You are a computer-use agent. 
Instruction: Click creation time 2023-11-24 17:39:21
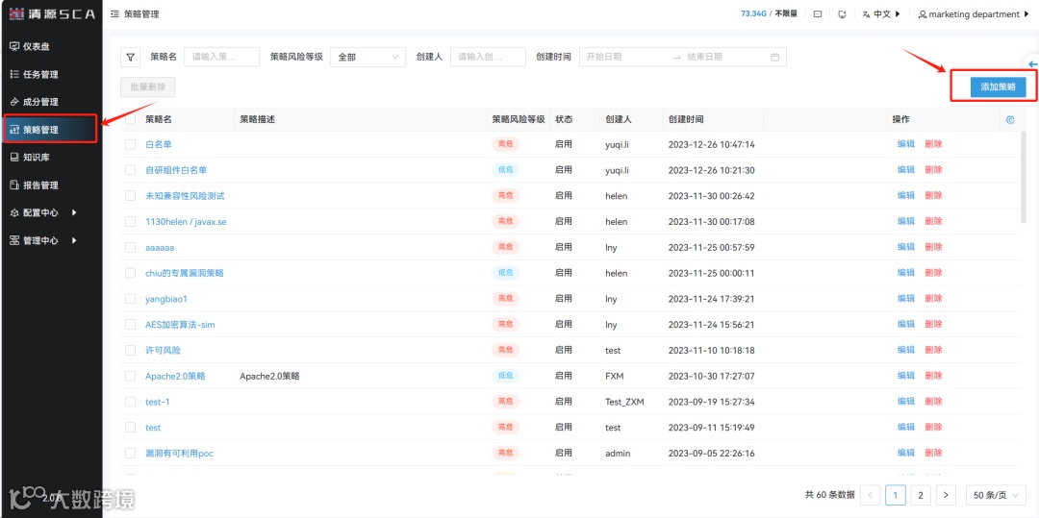point(712,299)
